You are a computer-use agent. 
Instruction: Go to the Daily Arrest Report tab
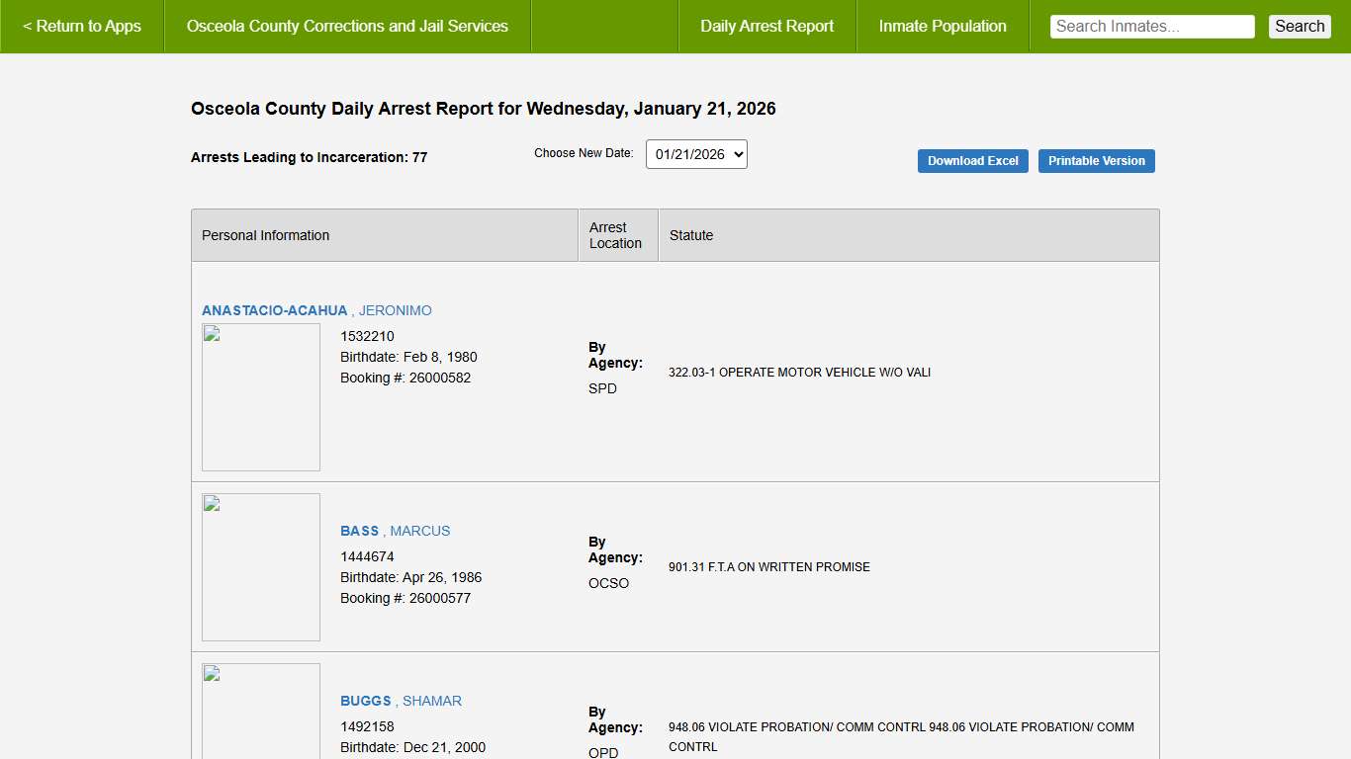[x=766, y=27]
